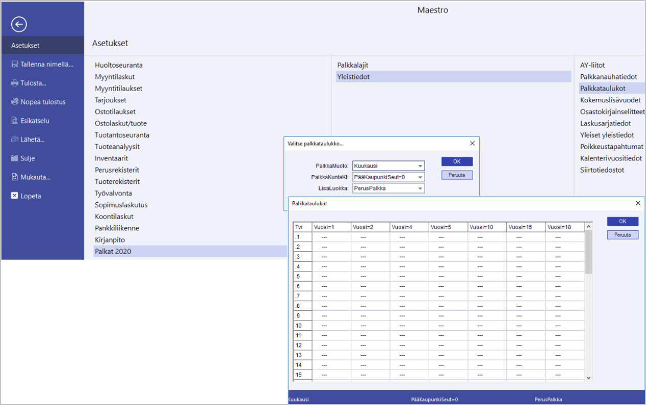Select Palkat 2020 in settings list

tap(113, 251)
